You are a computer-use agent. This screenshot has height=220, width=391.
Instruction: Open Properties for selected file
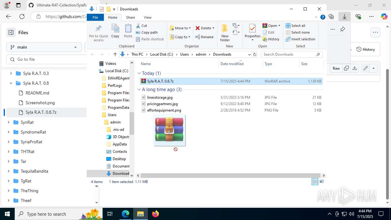(x=252, y=32)
